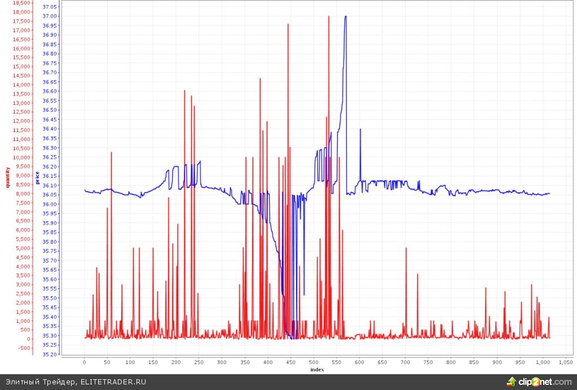Click the red spike top near index 700
The height and width of the screenshot is (390, 577).
point(406,248)
